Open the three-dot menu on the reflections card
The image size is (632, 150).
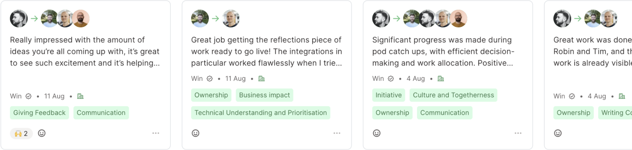(337, 133)
